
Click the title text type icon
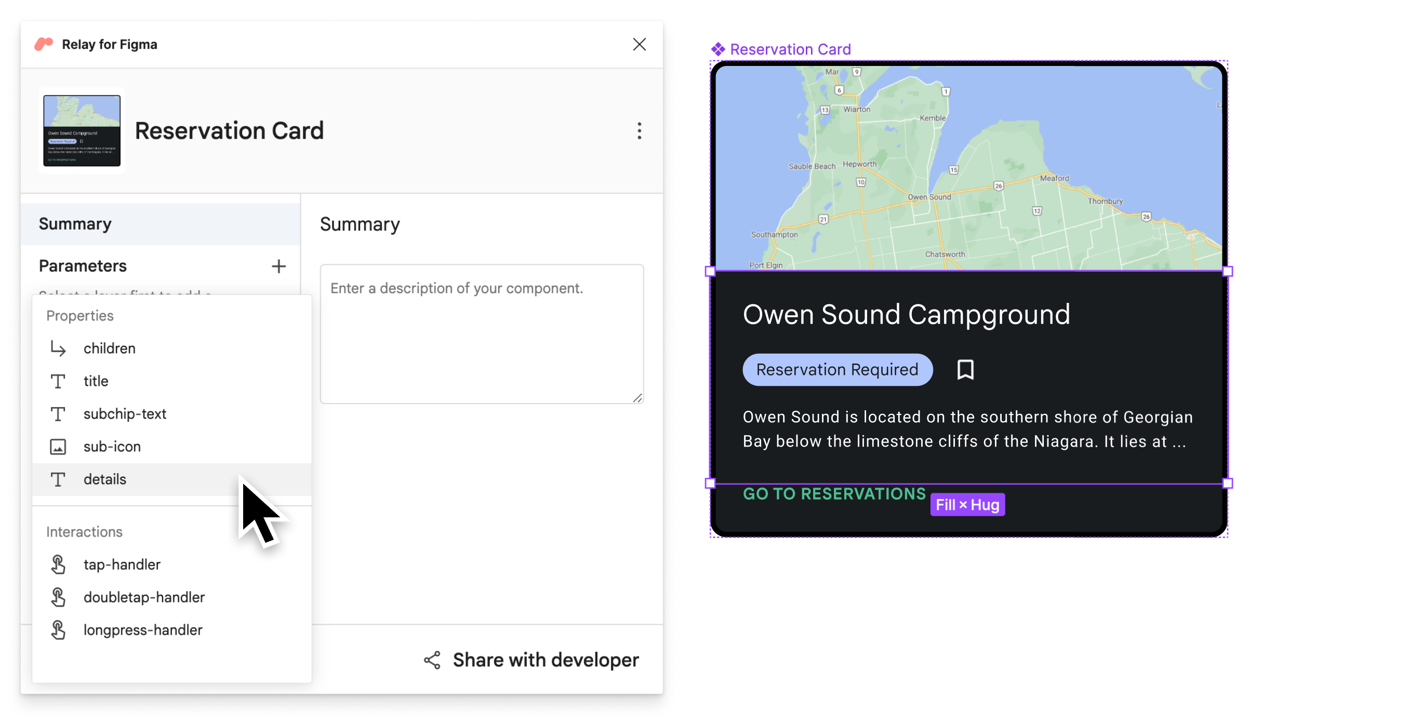pos(57,380)
